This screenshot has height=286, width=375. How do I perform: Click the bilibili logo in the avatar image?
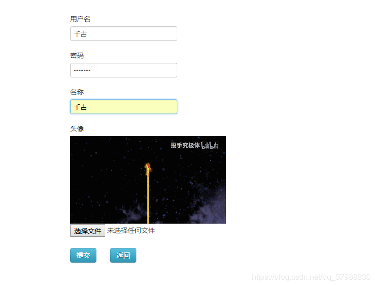click(209, 145)
